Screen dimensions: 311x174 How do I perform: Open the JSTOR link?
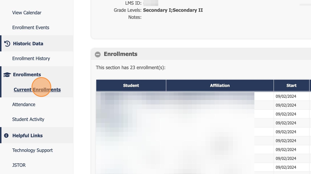(x=19, y=165)
